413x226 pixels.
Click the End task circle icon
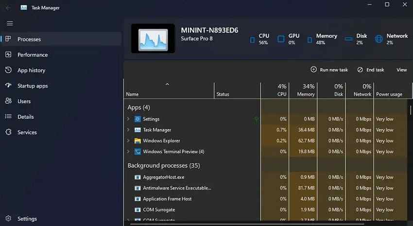click(x=360, y=70)
